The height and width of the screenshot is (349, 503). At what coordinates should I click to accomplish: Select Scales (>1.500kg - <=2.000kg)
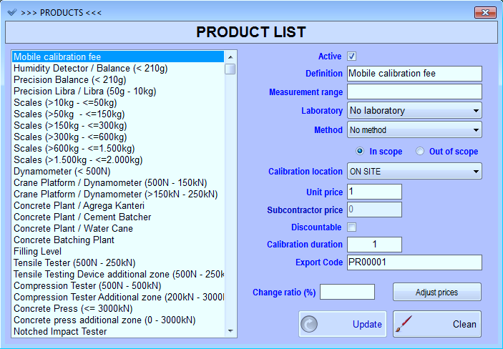pyautogui.click(x=118, y=159)
